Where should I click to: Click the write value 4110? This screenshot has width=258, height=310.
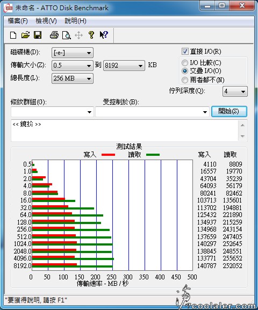tap(210, 164)
